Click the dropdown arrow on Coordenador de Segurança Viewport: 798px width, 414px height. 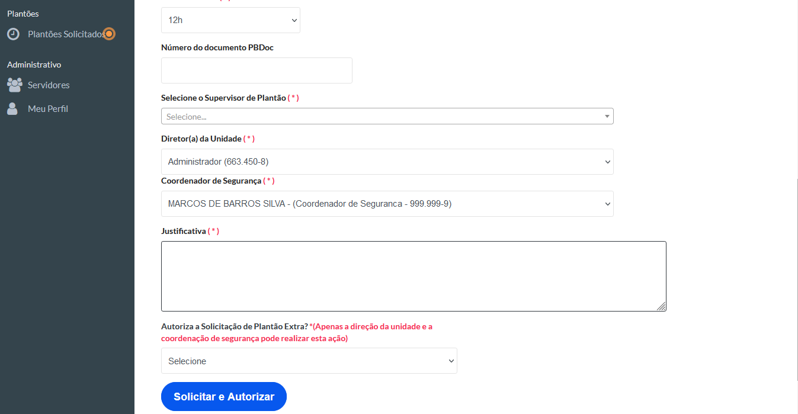click(606, 203)
